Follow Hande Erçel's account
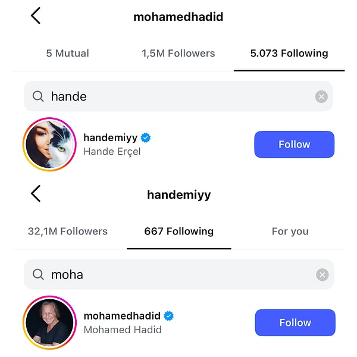357x357 pixels. pos(294,145)
